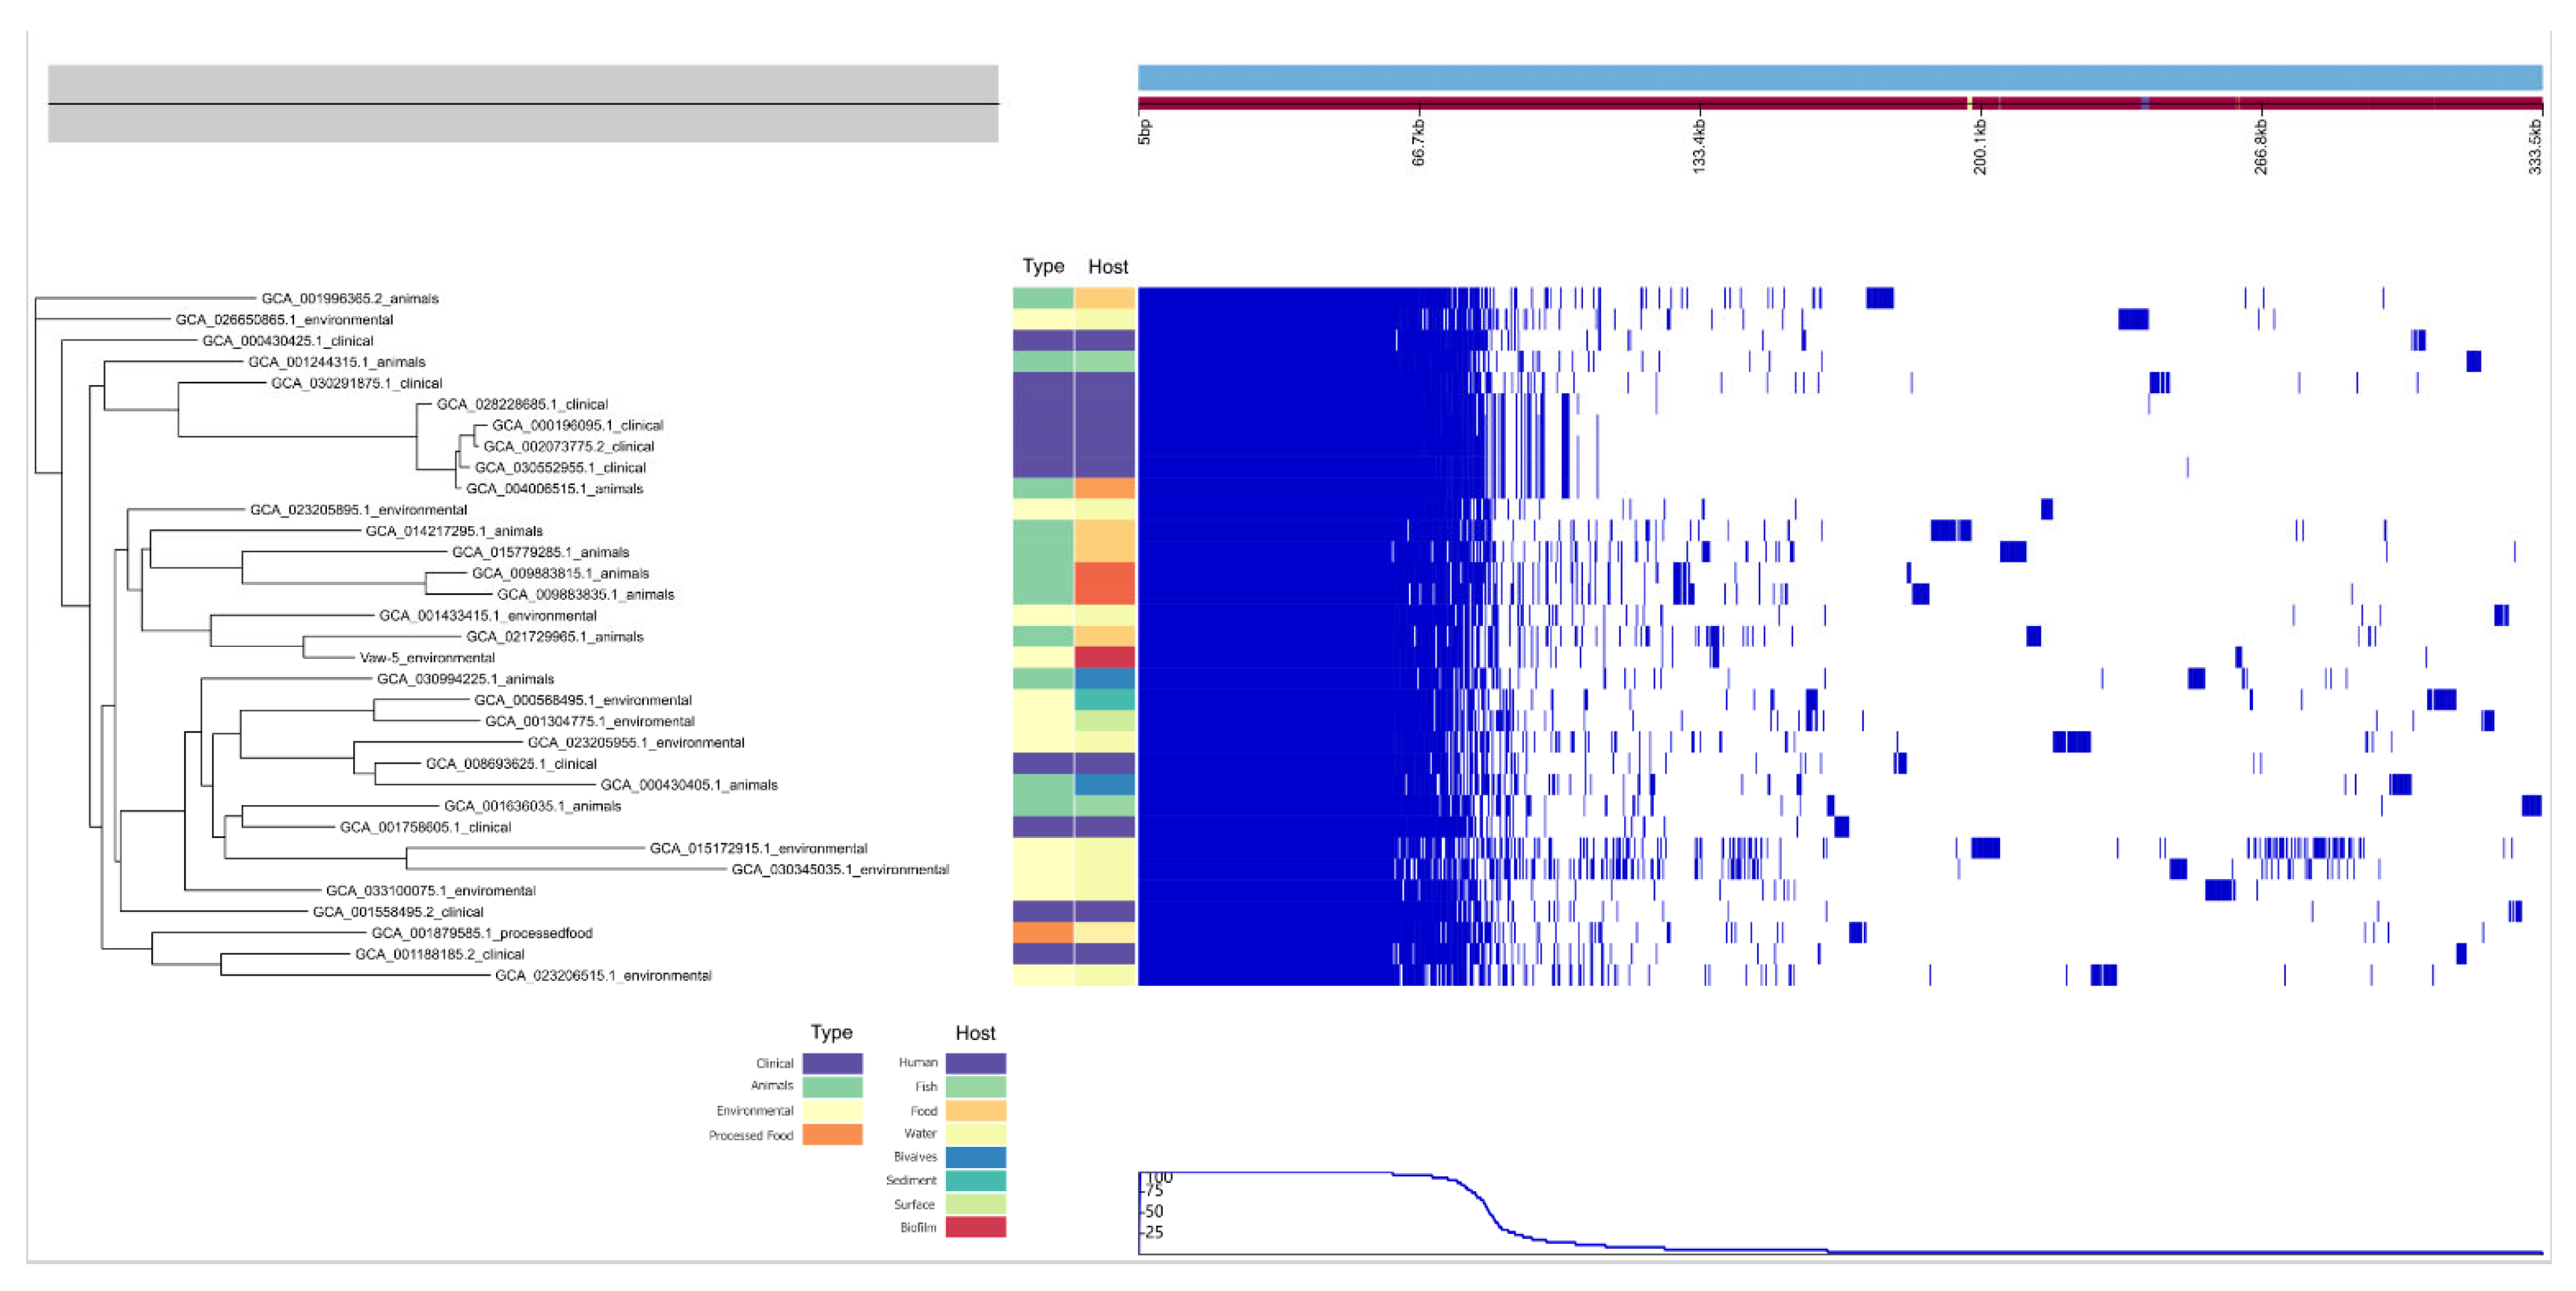Select tree leaf GCA_001996365.2_animals
The image size is (2576, 1291).
350,298
